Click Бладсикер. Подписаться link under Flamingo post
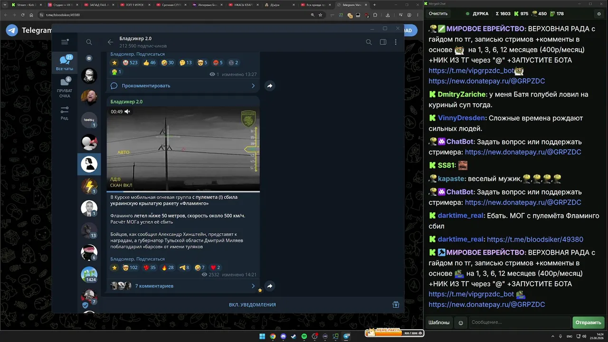 [x=137, y=259]
